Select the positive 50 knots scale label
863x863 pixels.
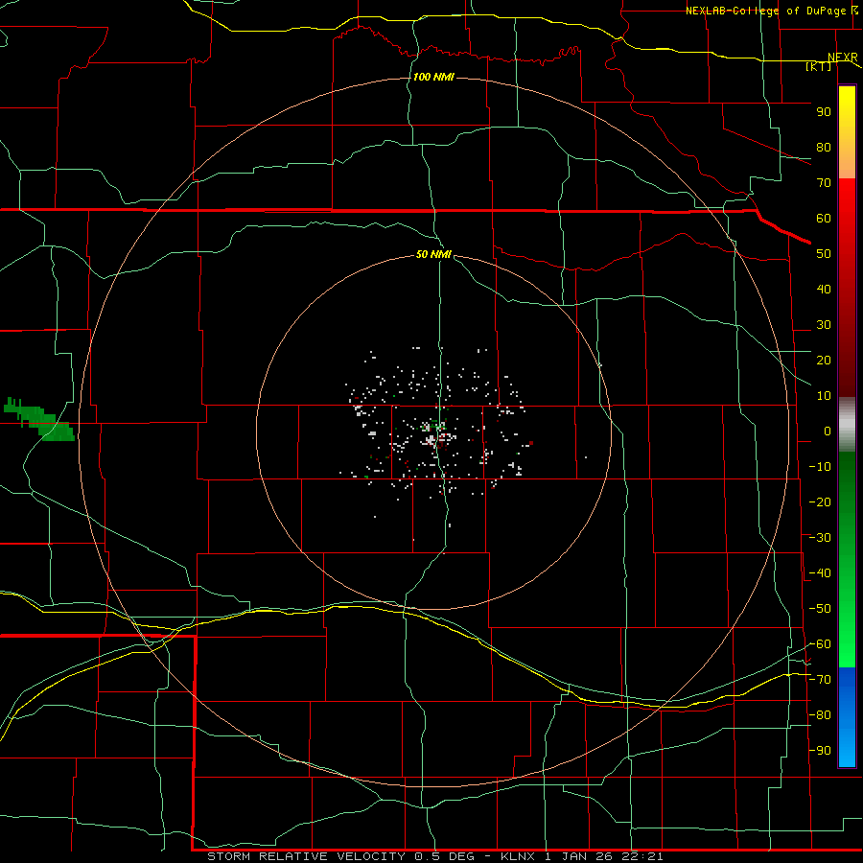tap(824, 254)
